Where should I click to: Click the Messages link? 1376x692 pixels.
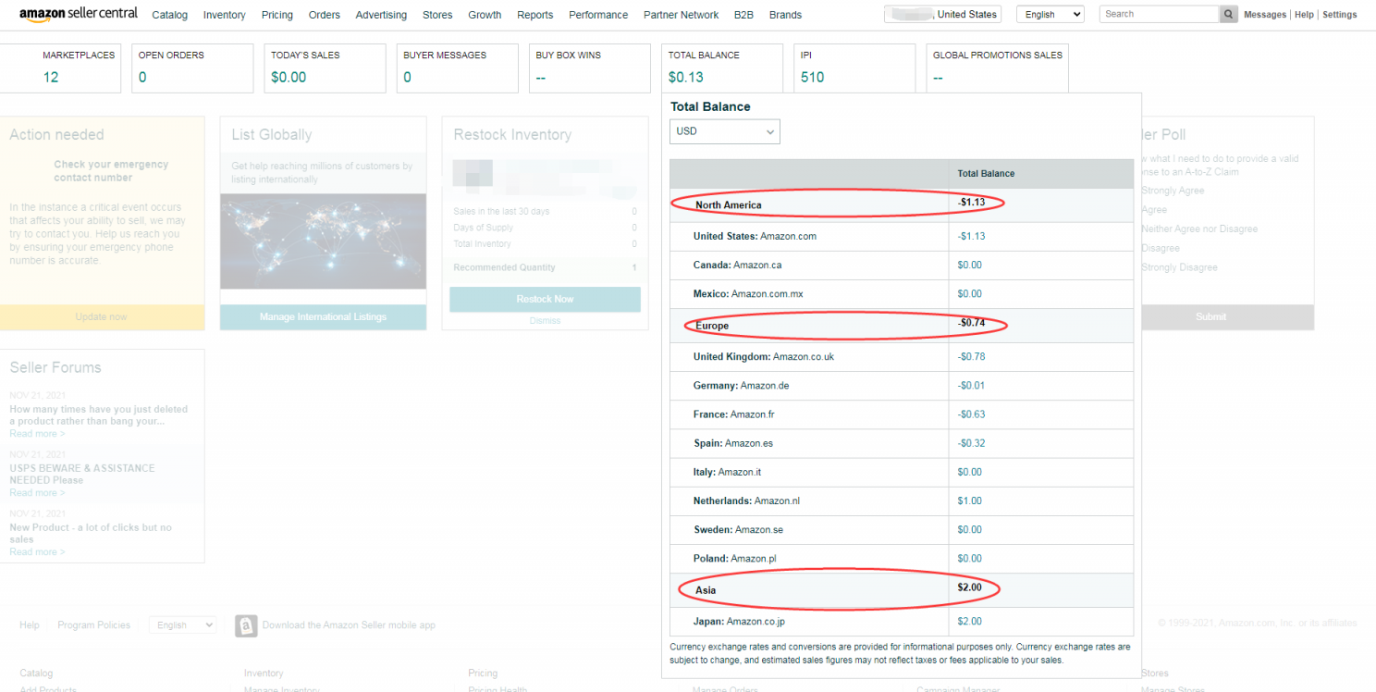point(1265,15)
